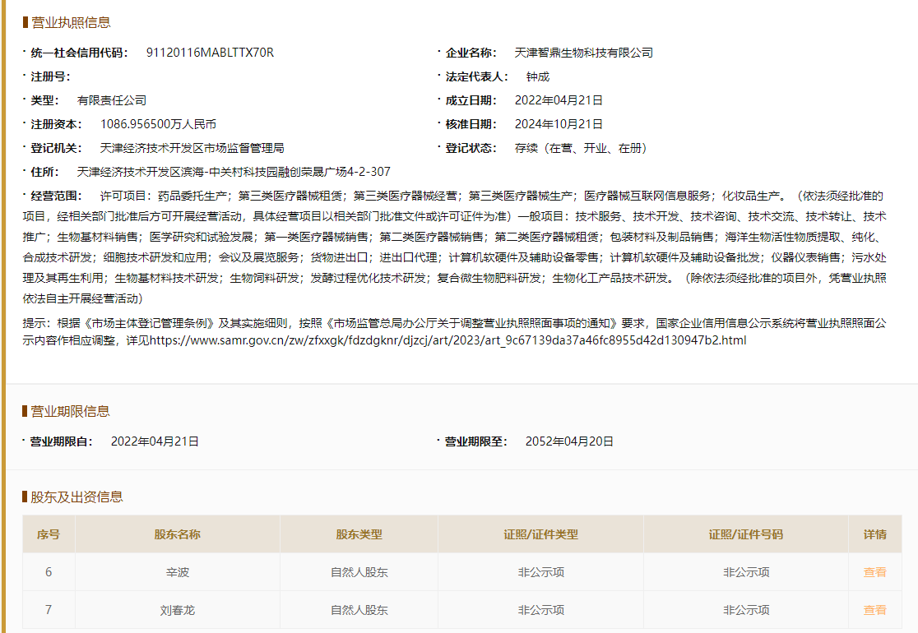Screen dimensions: 918x633
Task: Click the 经营范围 label
Action: [x=56, y=196]
